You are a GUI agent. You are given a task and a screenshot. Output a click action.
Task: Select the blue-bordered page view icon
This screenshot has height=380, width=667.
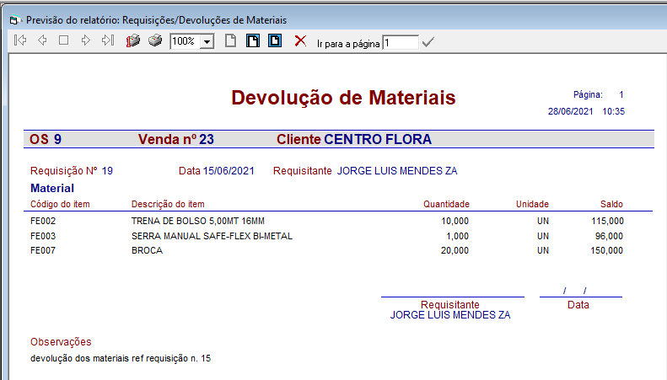click(x=274, y=40)
